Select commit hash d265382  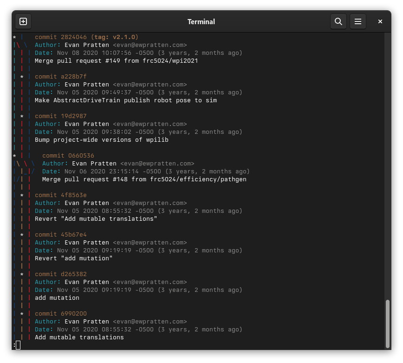tap(74, 274)
